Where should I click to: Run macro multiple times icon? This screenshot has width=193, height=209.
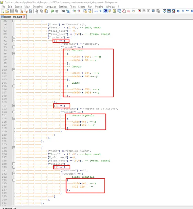point(153,11)
